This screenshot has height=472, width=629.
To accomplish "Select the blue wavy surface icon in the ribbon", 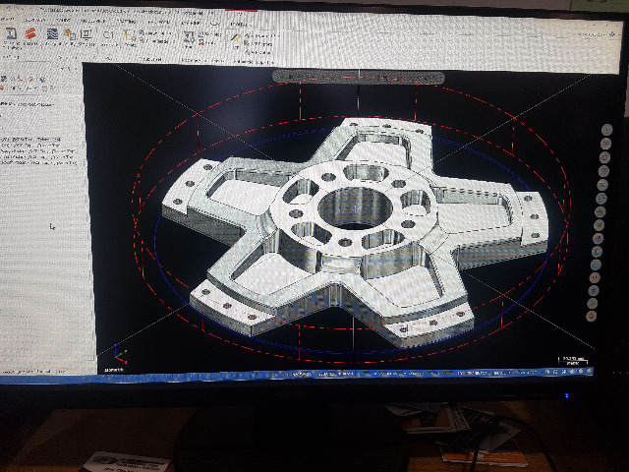I will [x=49, y=35].
